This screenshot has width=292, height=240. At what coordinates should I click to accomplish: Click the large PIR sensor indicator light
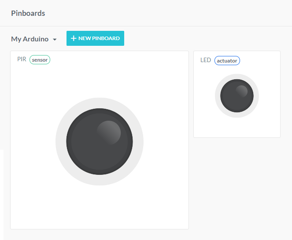click(x=99, y=141)
